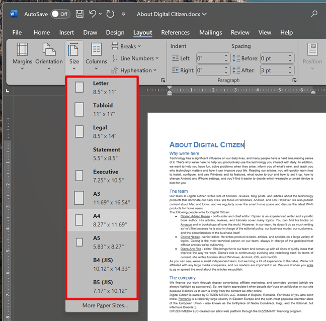Increase Indent Left with up arrow
This screenshot has height=321, width=326.
[226, 55]
